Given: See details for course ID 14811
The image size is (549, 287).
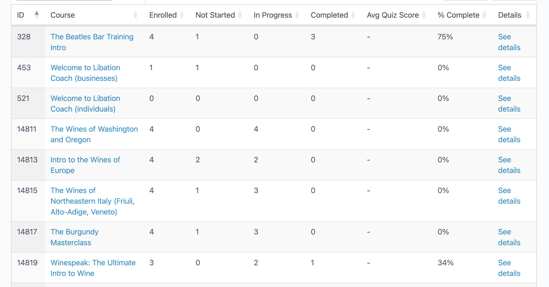Looking at the screenshot, I should pos(509,134).
